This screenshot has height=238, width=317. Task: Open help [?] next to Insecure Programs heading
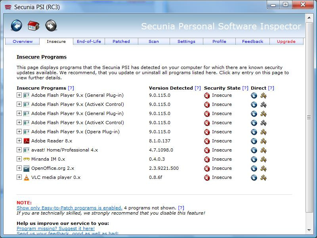pos(71,88)
